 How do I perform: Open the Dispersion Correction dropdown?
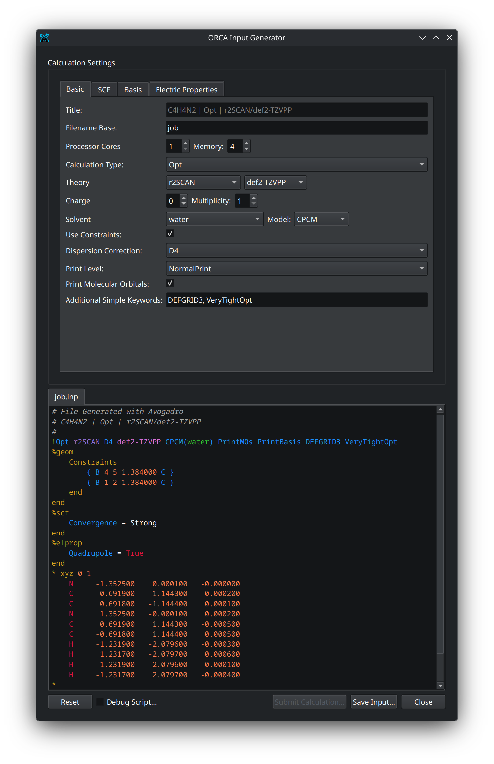296,251
